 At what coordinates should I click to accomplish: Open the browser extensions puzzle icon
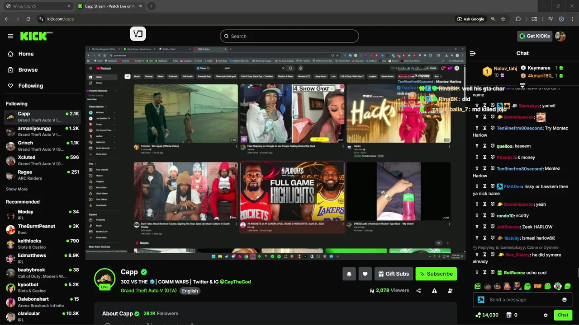point(518,19)
